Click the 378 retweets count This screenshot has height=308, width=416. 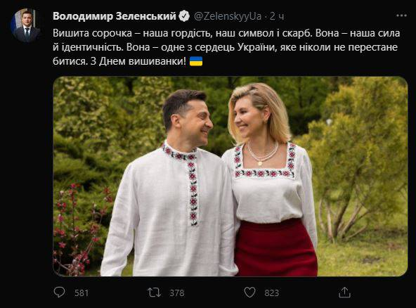pyautogui.click(x=176, y=293)
